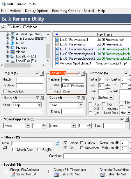
Task: Open the Actions menu
Action: coord(15,11)
